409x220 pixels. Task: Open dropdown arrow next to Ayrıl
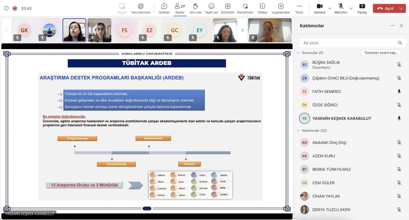pyautogui.click(x=401, y=9)
